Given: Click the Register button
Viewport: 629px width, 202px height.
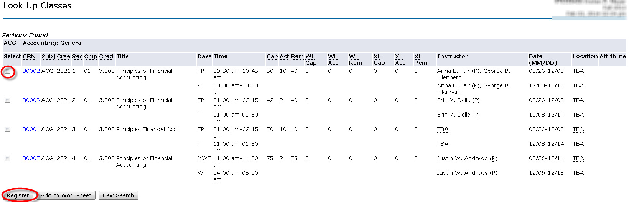Looking at the screenshot, I should 18,195.
